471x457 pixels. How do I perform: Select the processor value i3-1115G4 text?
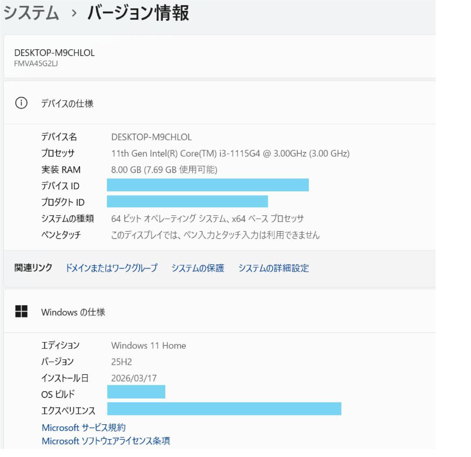pyautogui.click(x=230, y=154)
